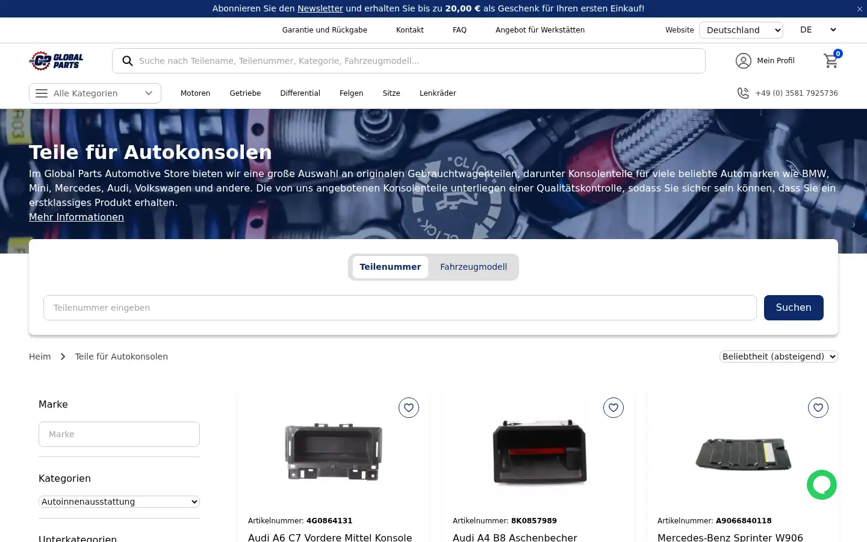Click article number 4G0864131
This screenshot has width=867, height=542.
329,521
